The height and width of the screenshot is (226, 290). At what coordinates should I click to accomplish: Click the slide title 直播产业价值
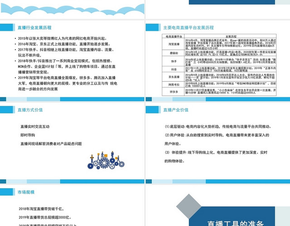point(176,110)
